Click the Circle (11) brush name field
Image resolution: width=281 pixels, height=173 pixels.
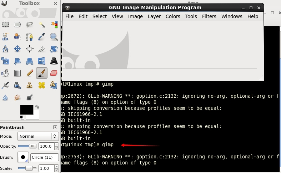pos(44,157)
